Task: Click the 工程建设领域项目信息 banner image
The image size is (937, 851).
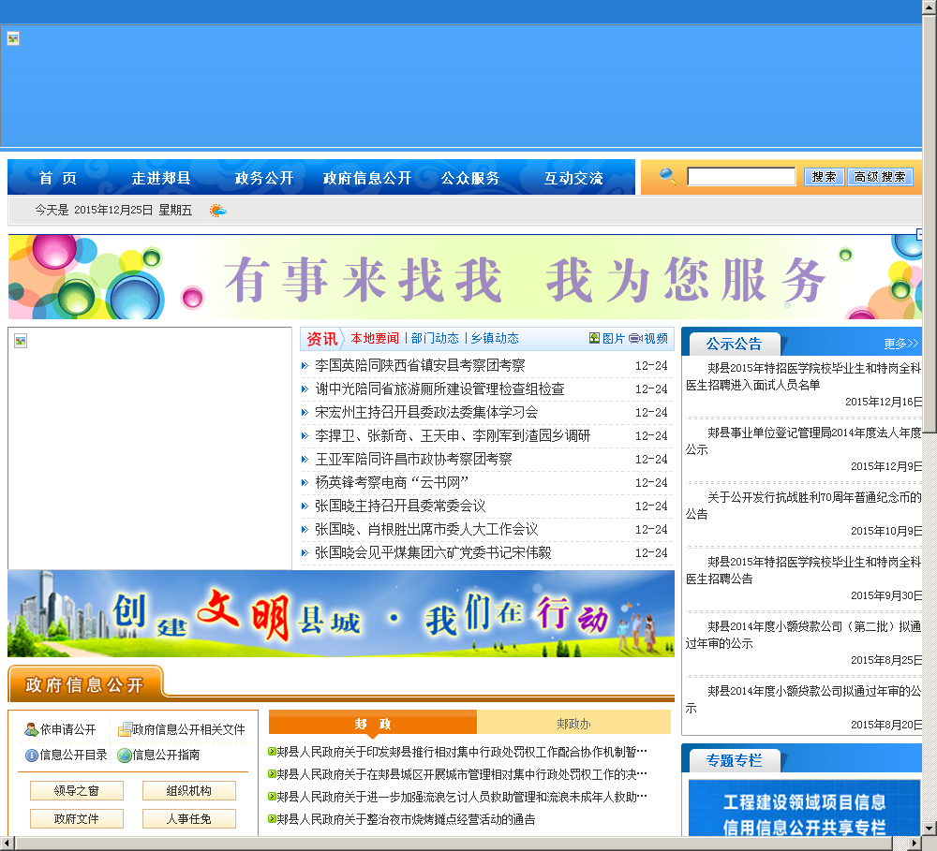Action: click(x=804, y=807)
